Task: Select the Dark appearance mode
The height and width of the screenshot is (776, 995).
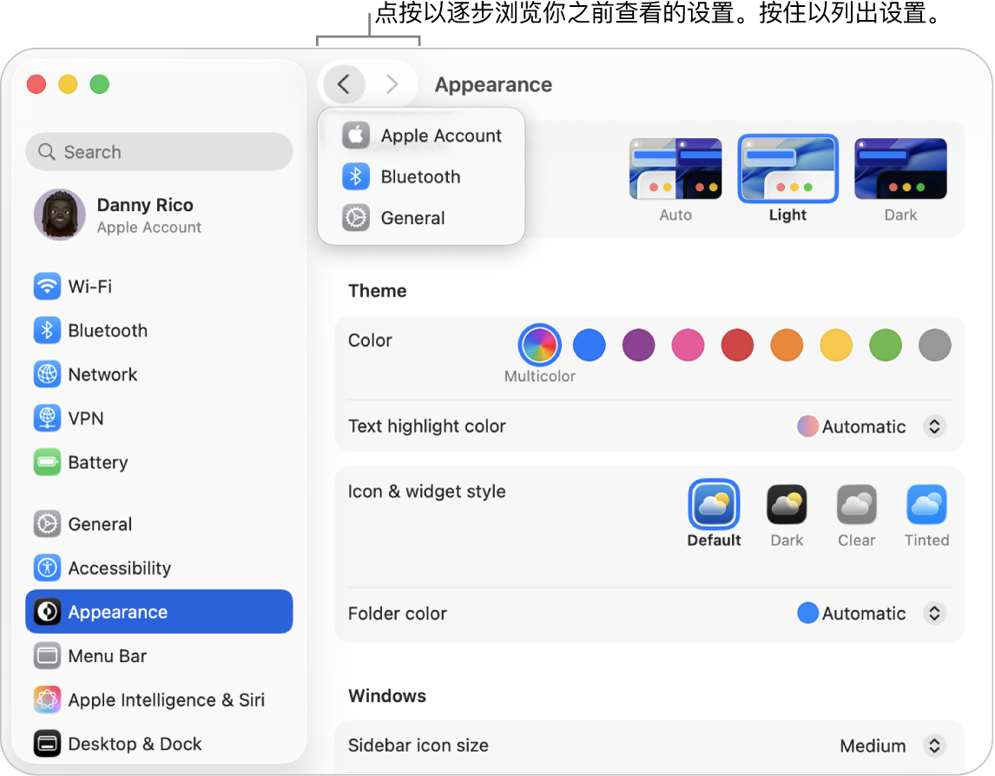Action: point(900,169)
